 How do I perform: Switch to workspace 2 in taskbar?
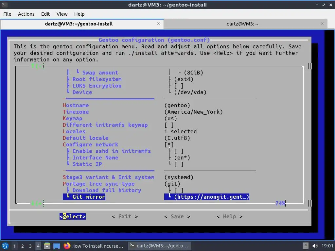click(x=23, y=246)
